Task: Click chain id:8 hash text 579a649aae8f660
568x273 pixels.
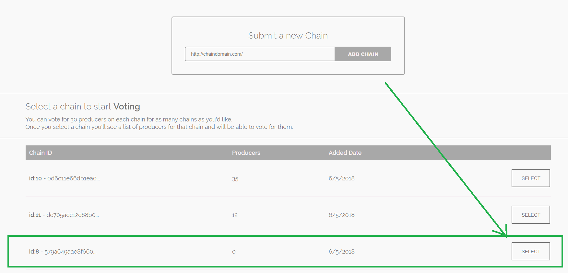Action: click(70, 252)
